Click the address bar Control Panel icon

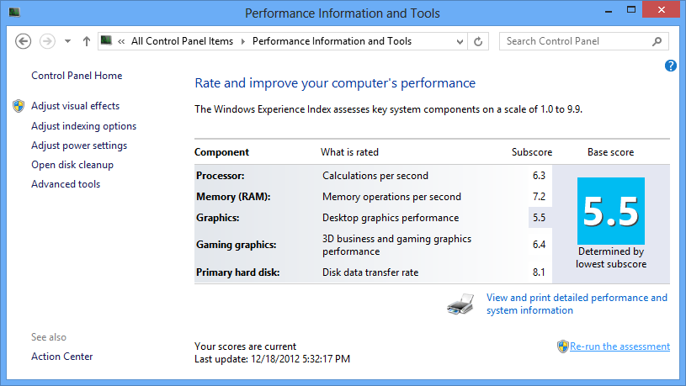click(106, 40)
